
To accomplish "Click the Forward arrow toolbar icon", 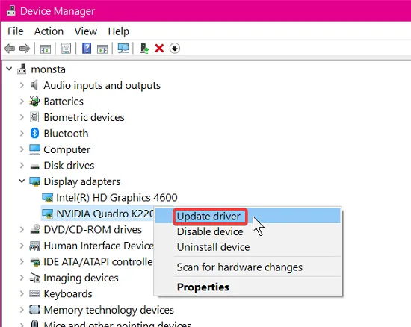I will pos(25,49).
